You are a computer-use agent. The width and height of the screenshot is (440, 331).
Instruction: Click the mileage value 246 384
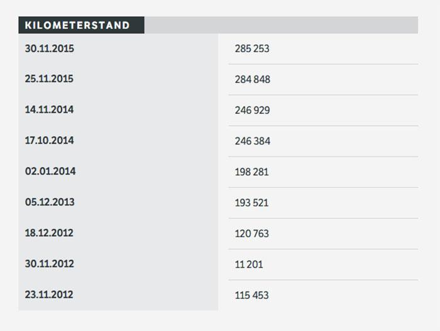(253, 141)
